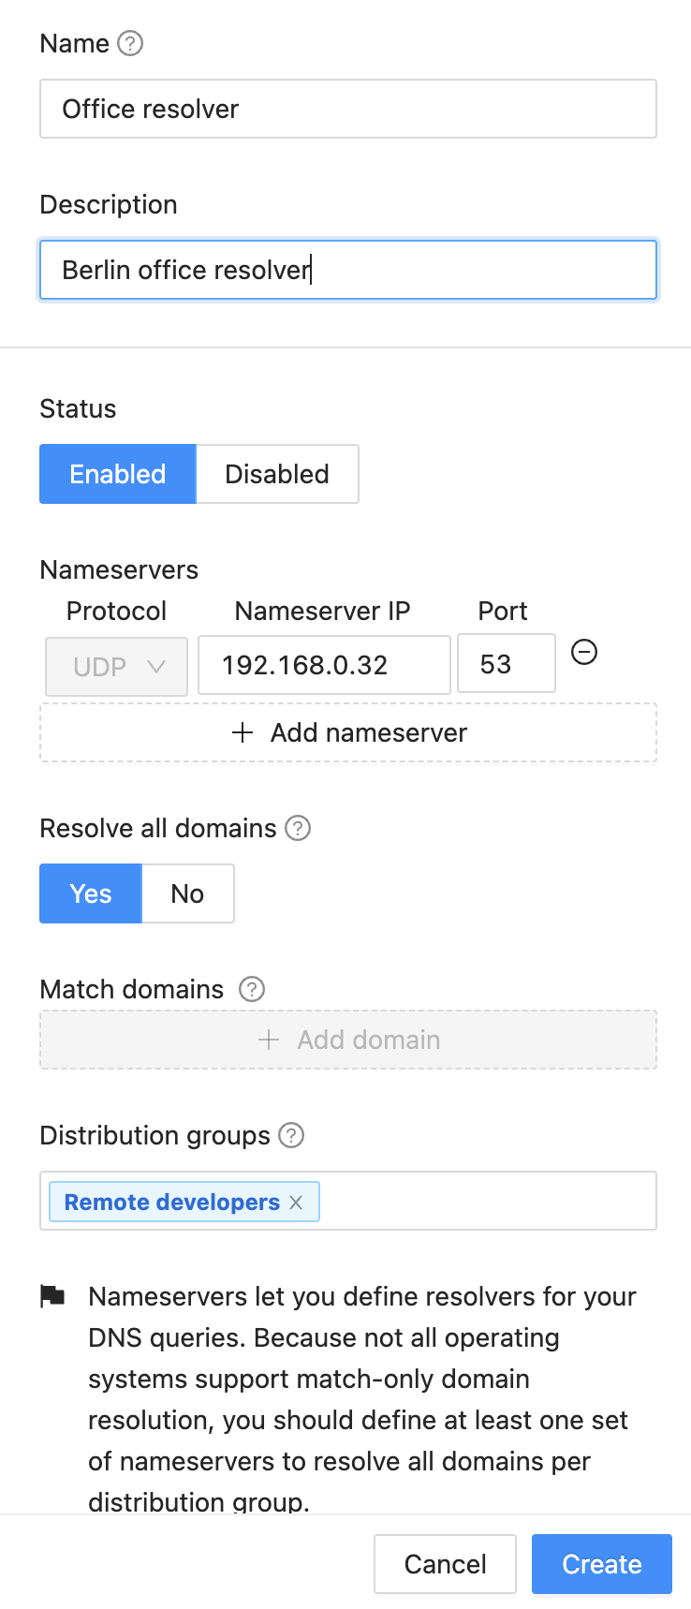Click the help icon beside Resolve all domains

[x=298, y=828]
